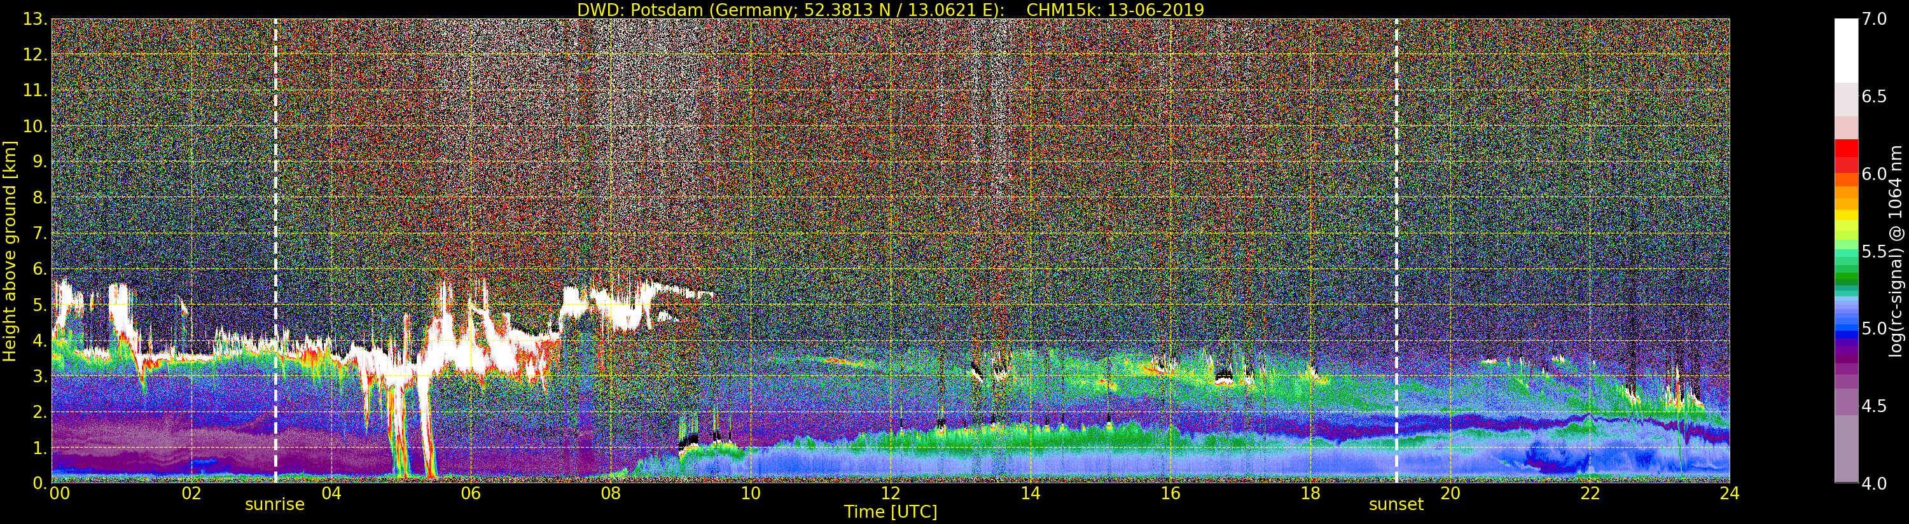Click the height axis tick '6.'
The height and width of the screenshot is (524, 1909).
pyautogui.click(x=40, y=269)
